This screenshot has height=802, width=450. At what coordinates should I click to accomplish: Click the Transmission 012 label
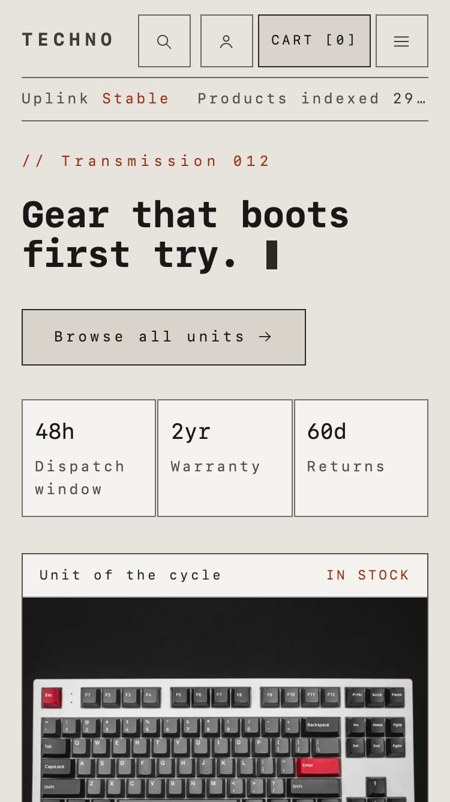point(146,161)
